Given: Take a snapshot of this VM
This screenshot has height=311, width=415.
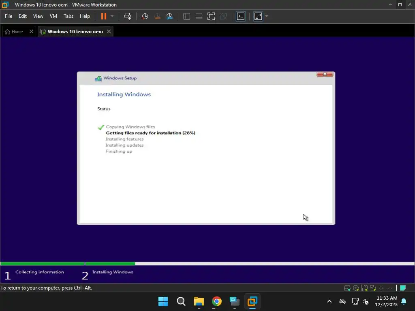Looking at the screenshot, I should pyautogui.click(x=145, y=16).
